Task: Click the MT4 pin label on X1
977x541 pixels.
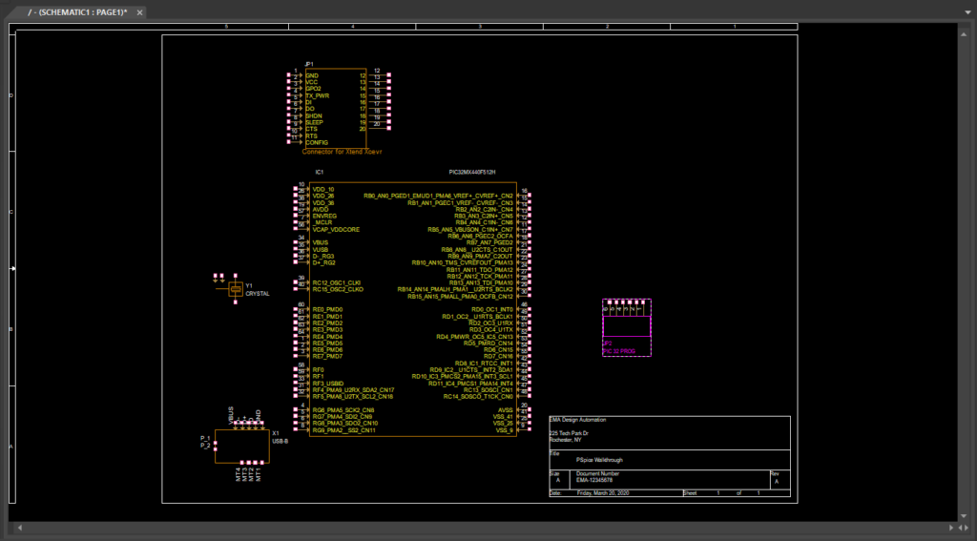Action: pyautogui.click(x=238, y=474)
